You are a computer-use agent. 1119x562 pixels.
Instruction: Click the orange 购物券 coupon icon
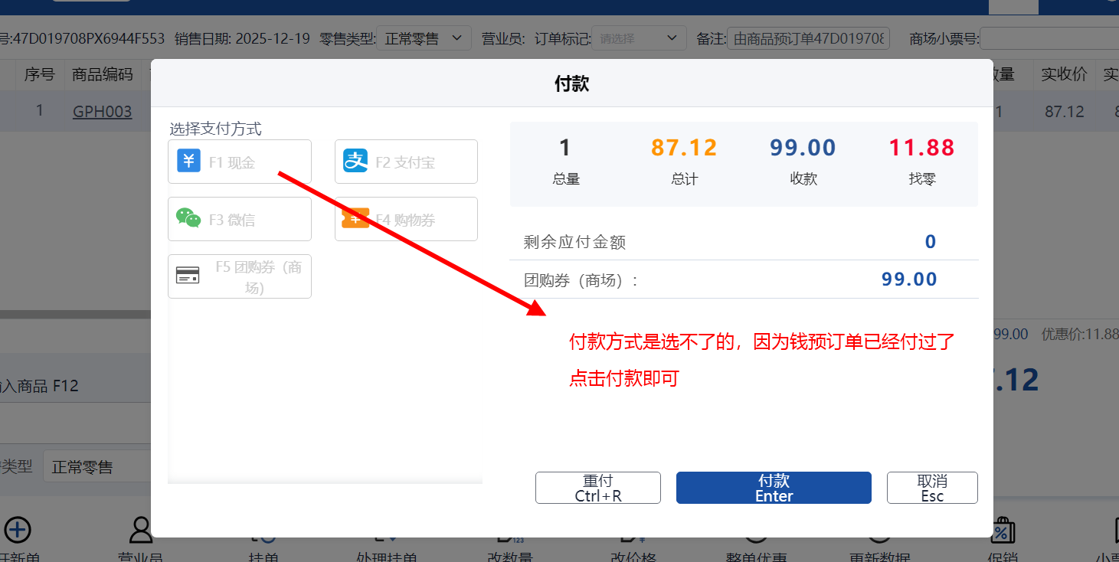[x=355, y=219]
